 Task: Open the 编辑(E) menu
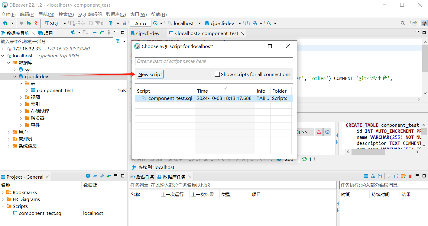(27, 14)
